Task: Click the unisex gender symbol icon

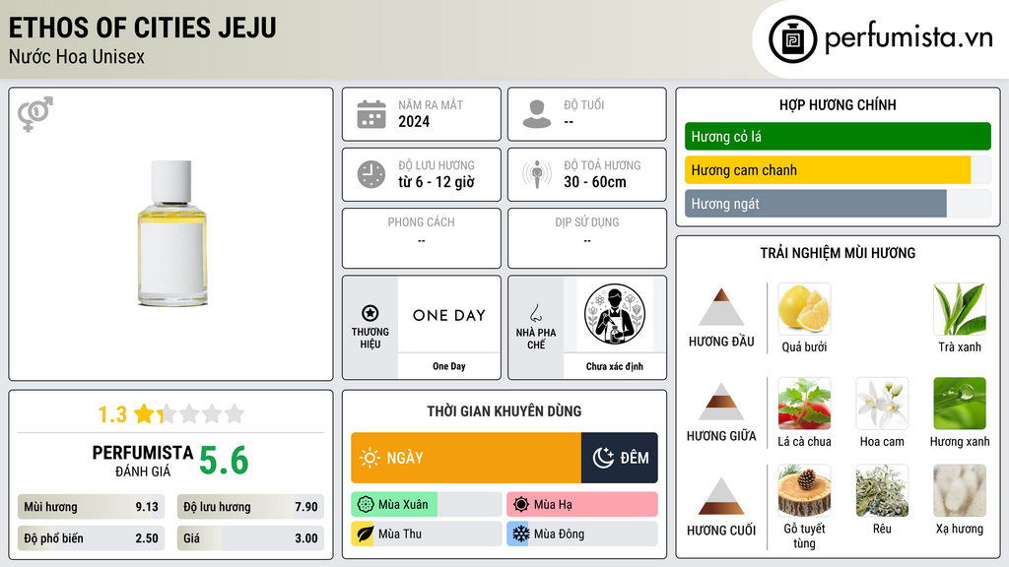Action: [35, 114]
